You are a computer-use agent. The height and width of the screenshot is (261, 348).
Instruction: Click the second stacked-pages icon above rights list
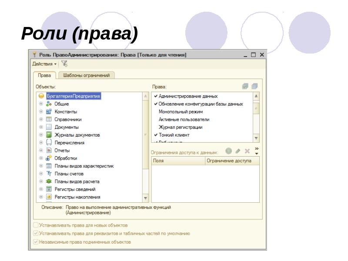pos(254,86)
